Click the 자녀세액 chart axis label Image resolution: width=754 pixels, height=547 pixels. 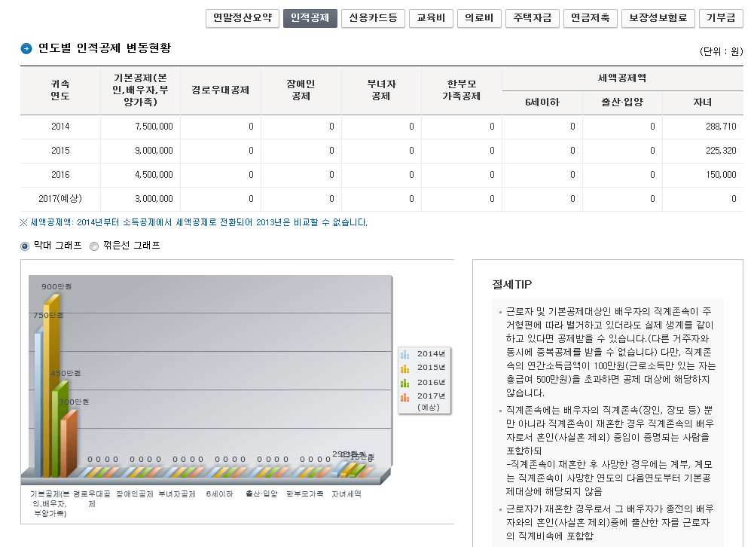[346, 494]
